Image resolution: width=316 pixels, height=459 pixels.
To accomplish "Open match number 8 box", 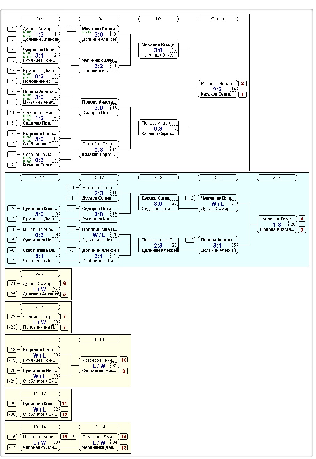I will (x=114, y=34).
